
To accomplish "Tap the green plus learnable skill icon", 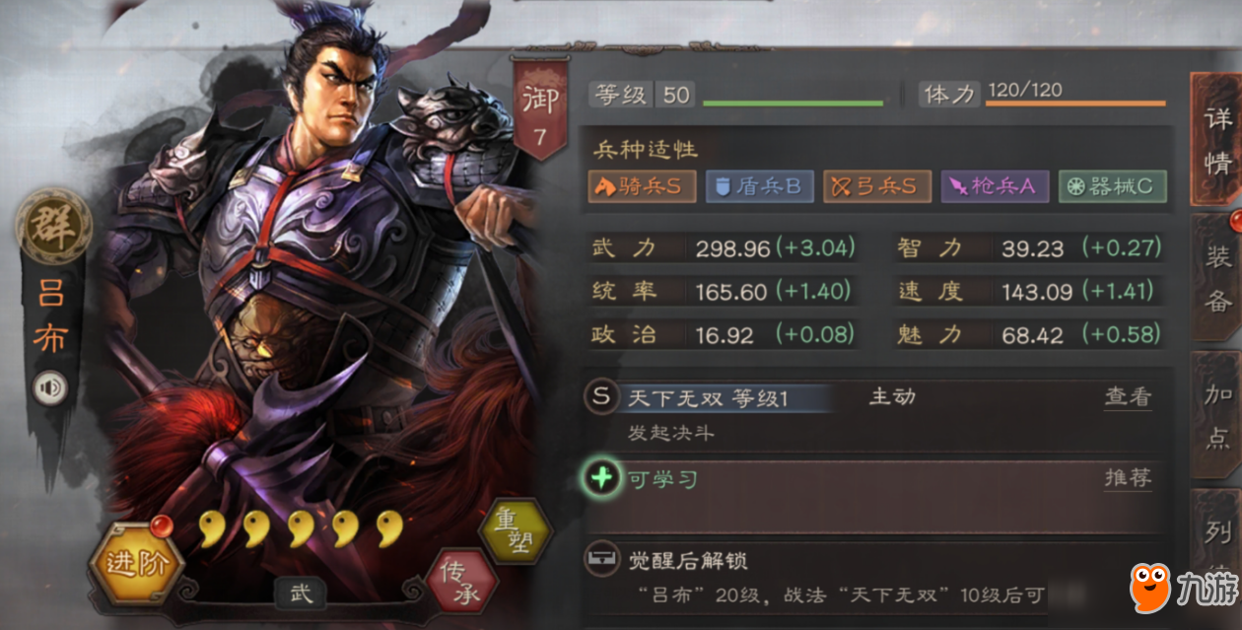I will (x=600, y=479).
